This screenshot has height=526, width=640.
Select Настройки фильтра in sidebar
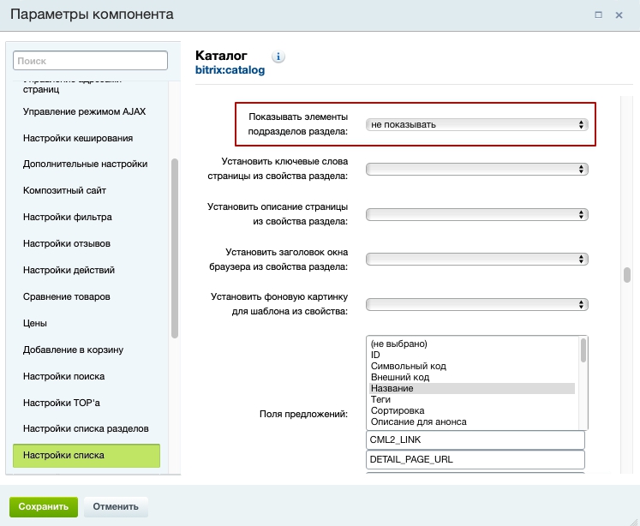click(68, 218)
